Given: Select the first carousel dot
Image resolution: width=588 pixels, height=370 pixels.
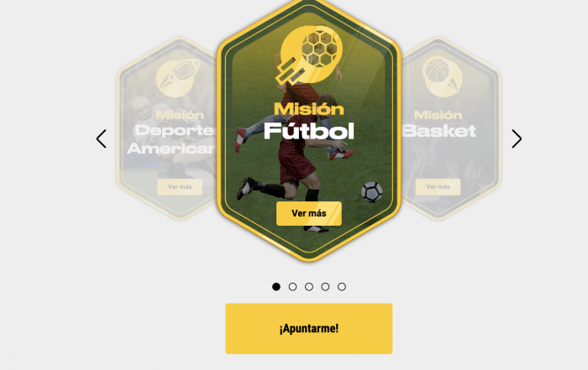Looking at the screenshot, I should coord(276,287).
